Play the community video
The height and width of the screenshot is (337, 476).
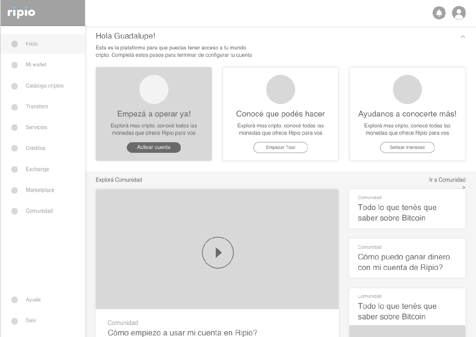[x=218, y=253]
